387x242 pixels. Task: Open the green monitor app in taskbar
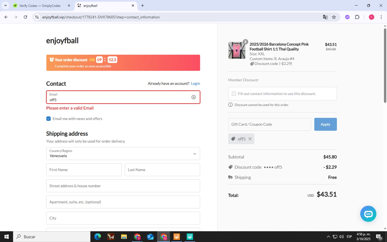[x=190, y=237]
